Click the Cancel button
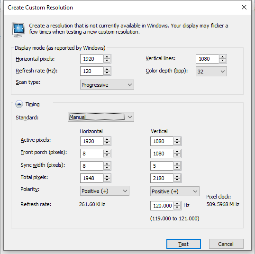Viewport: 255px width, 254px height. [226, 244]
